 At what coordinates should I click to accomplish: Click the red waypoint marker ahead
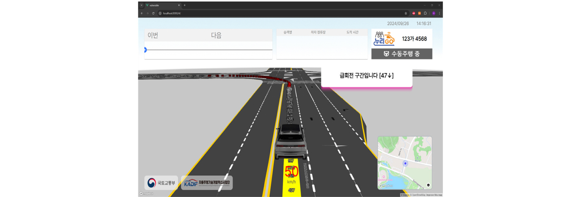(x=289, y=84)
